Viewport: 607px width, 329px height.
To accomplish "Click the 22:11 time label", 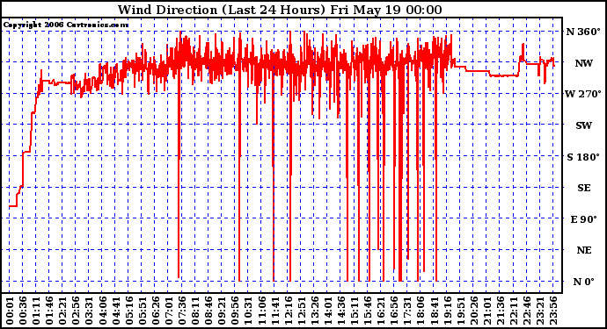I will click(513, 311).
